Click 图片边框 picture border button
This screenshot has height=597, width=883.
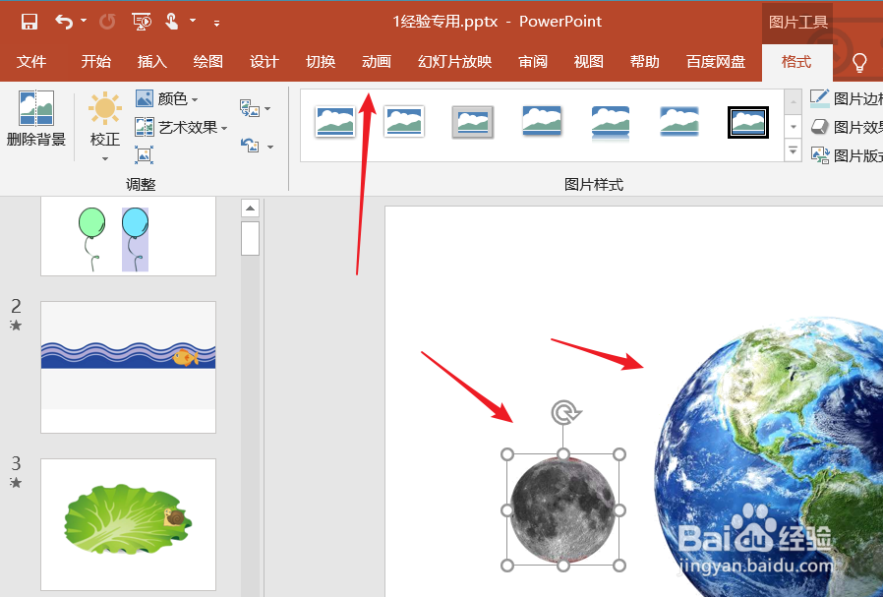click(x=847, y=98)
